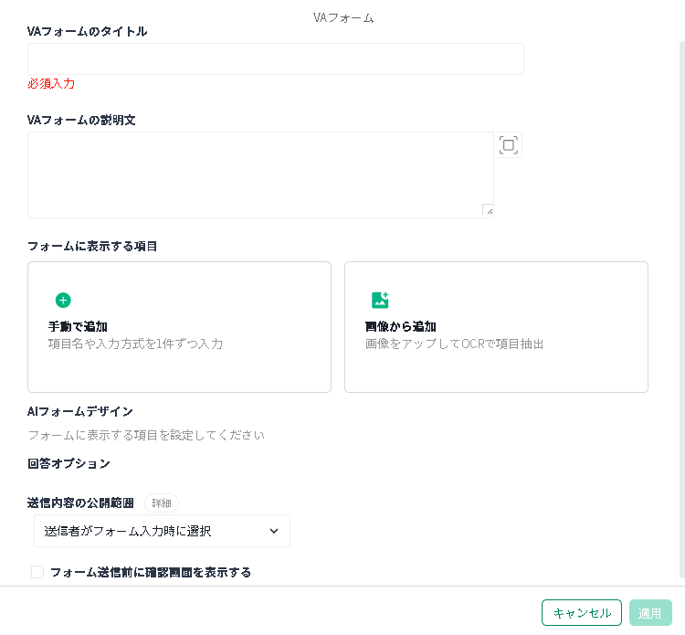
Task: Enable フォーム送信前に確認画面を表示する checkbox
Action: [x=37, y=572]
